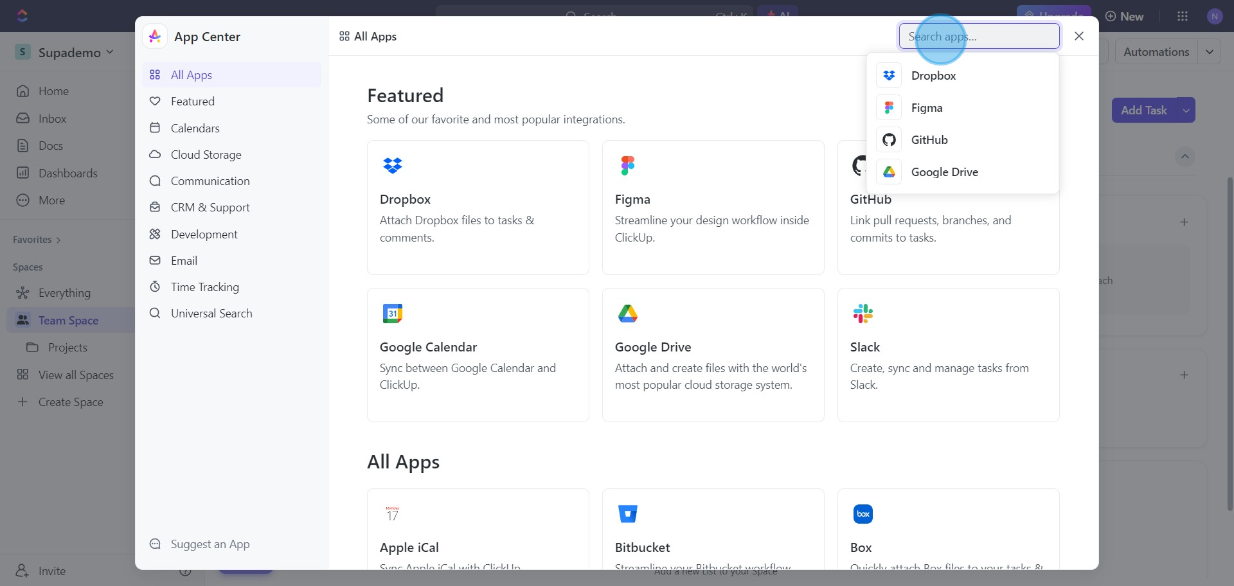Click the All Apps header breadcrumb

368,37
